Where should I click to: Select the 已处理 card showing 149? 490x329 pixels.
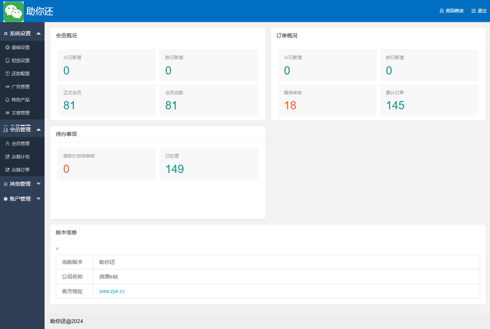(x=208, y=163)
